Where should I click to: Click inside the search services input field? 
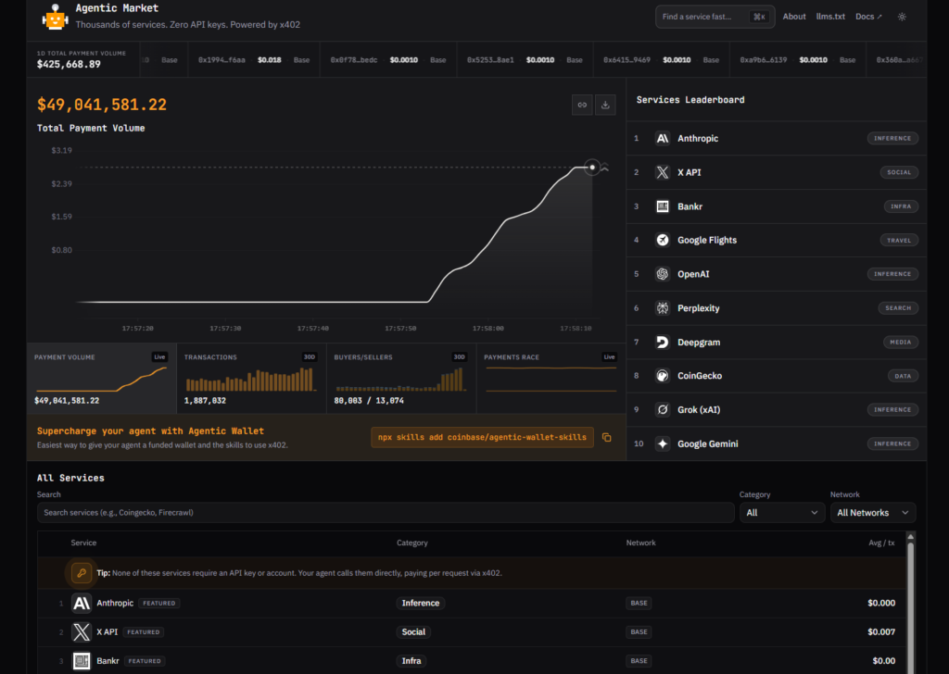386,511
